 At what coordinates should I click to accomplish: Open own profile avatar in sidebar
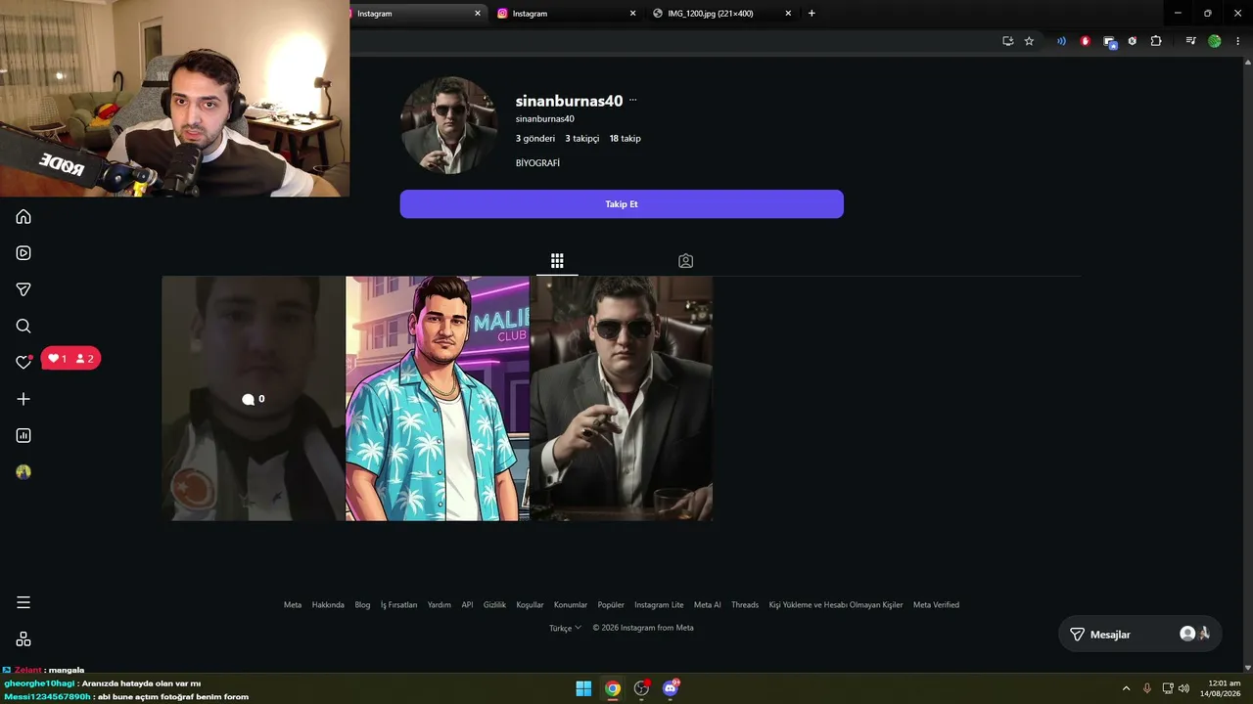[23, 471]
